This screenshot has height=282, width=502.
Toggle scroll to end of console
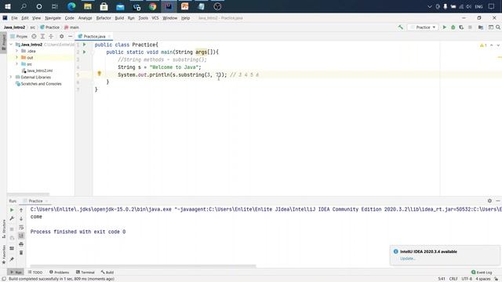point(21,236)
